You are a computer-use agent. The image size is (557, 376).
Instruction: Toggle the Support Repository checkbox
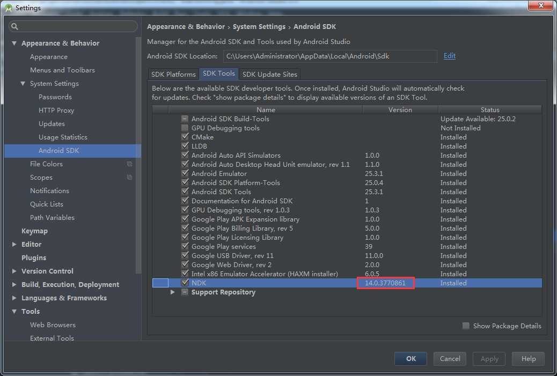point(185,292)
